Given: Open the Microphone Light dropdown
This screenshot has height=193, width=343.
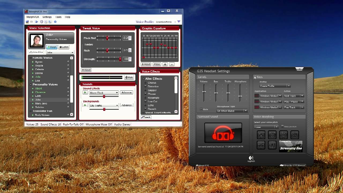Looking at the screenshot, I should click(x=232, y=111).
